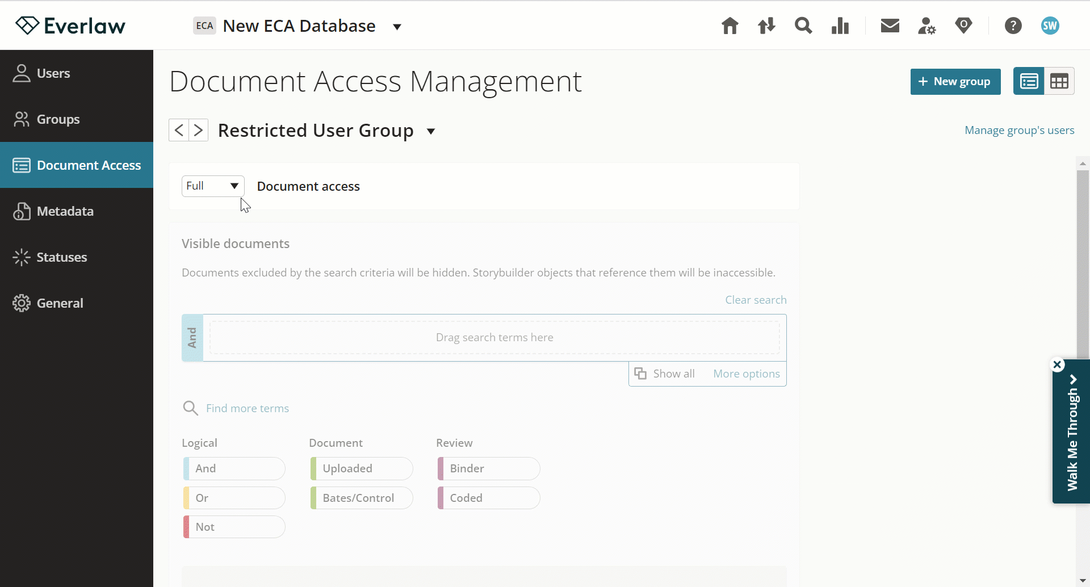Go to previous group with left arrow
Viewport: 1090px width, 587px height.
pos(179,130)
